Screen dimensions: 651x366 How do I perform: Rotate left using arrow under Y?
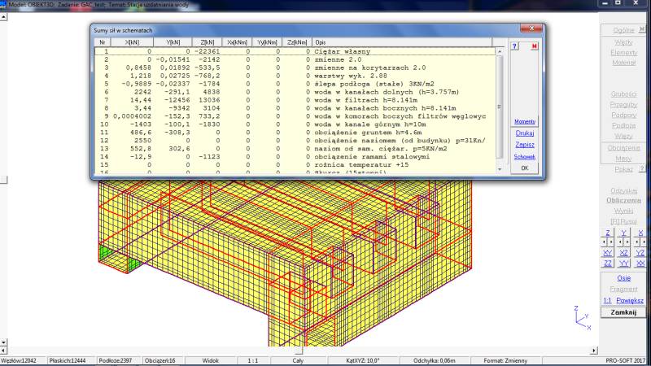coord(621,242)
